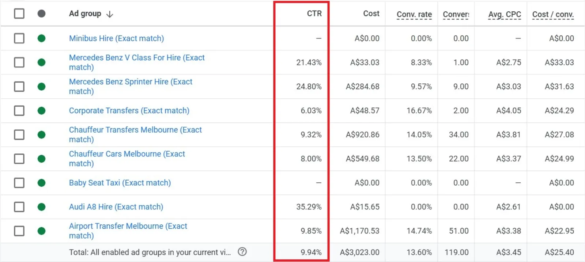Click the 24.80% CTR value
This screenshot has width=585, height=262.
(309, 87)
